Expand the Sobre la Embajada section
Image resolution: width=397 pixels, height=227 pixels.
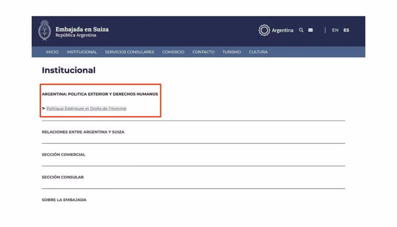[x=64, y=200]
